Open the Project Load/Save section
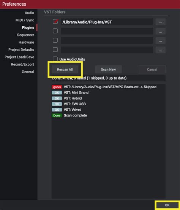Image resolution: width=180 pixels, height=210 pixels. (x=19, y=57)
